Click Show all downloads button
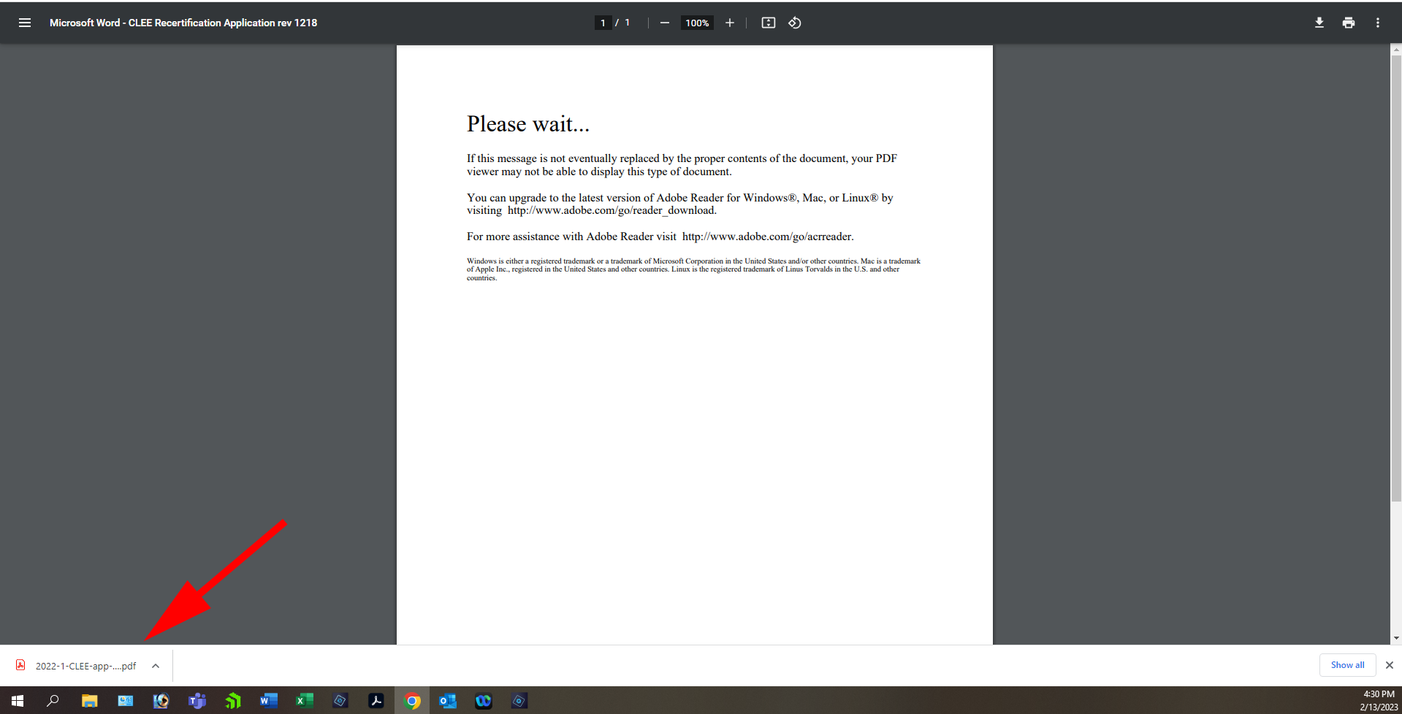 click(x=1346, y=665)
